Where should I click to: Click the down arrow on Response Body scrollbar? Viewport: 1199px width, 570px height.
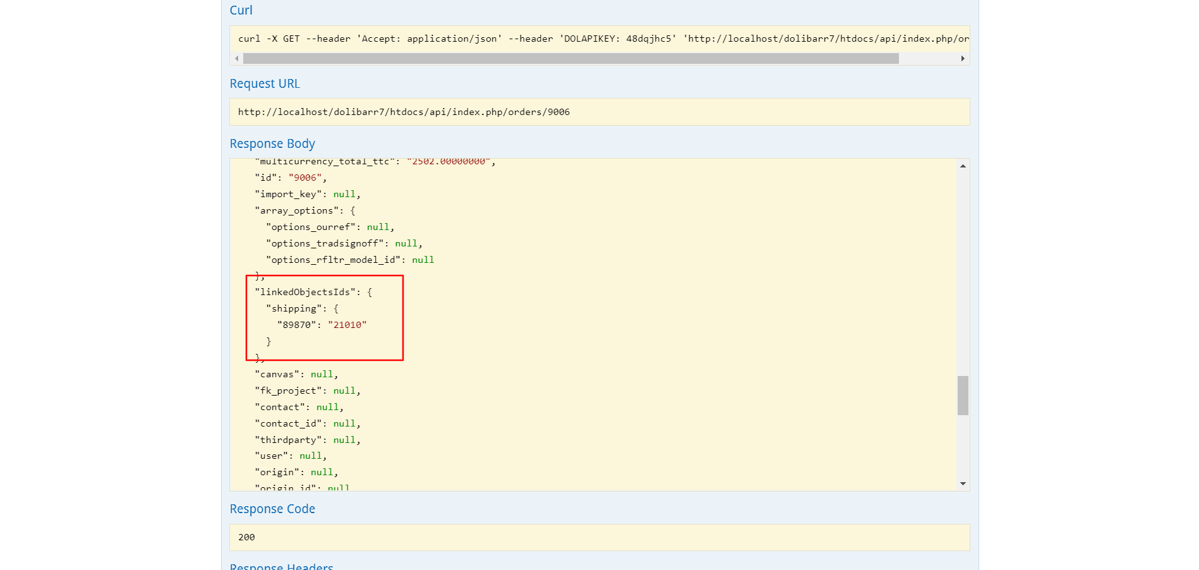[x=962, y=483]
